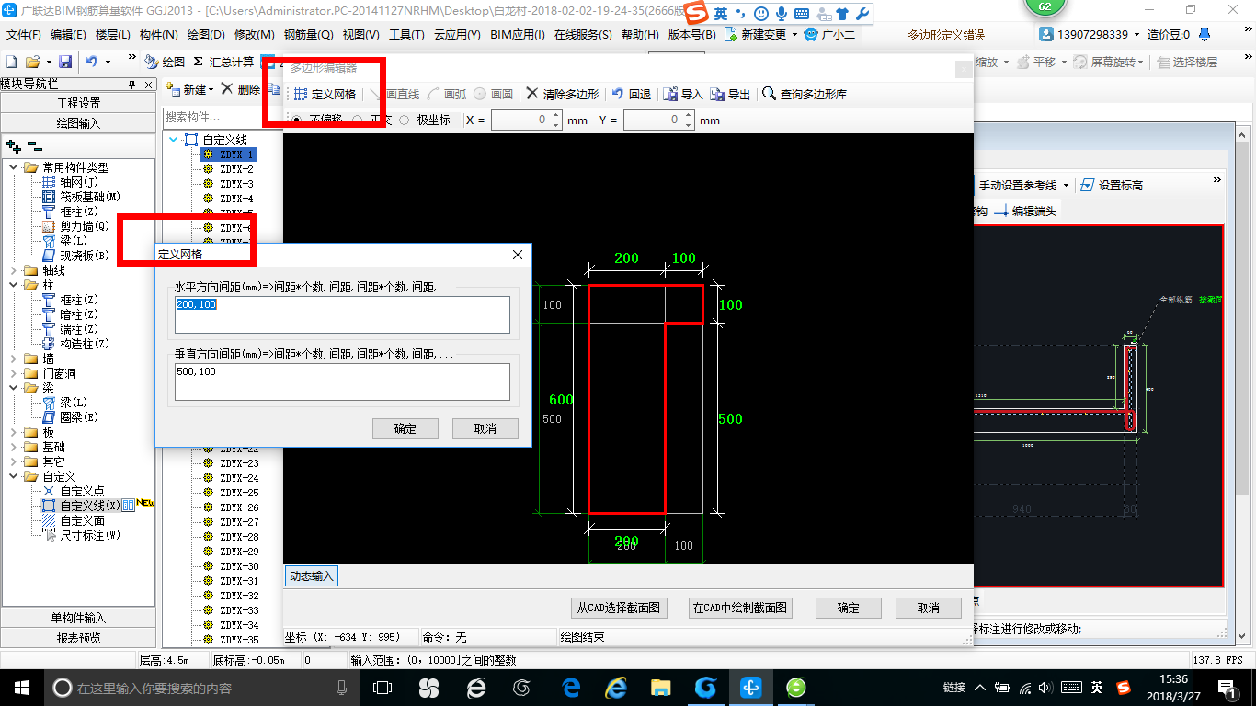Increase the X offset with the stepper

click(x=555, y=116)
